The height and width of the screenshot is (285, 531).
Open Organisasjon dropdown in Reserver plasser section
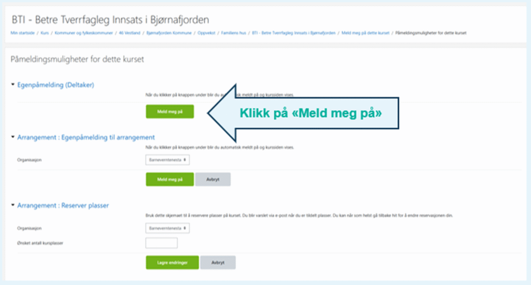tap(167, 228)
